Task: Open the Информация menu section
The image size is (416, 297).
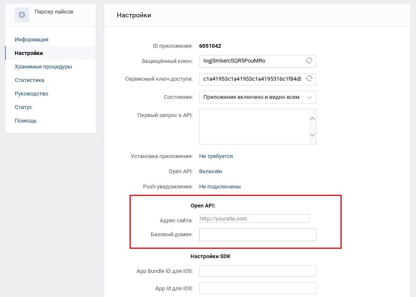Action: click(32, 40)
